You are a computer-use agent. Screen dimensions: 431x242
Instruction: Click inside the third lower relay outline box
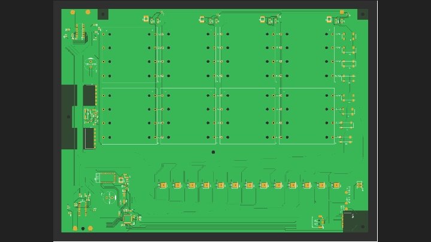(x=248, y=116)
